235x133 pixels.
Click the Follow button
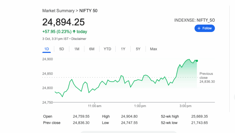205,28
